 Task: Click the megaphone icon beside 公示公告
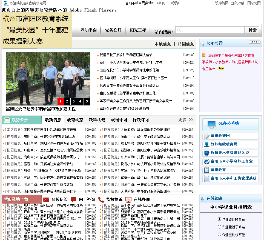click(202, 43)
